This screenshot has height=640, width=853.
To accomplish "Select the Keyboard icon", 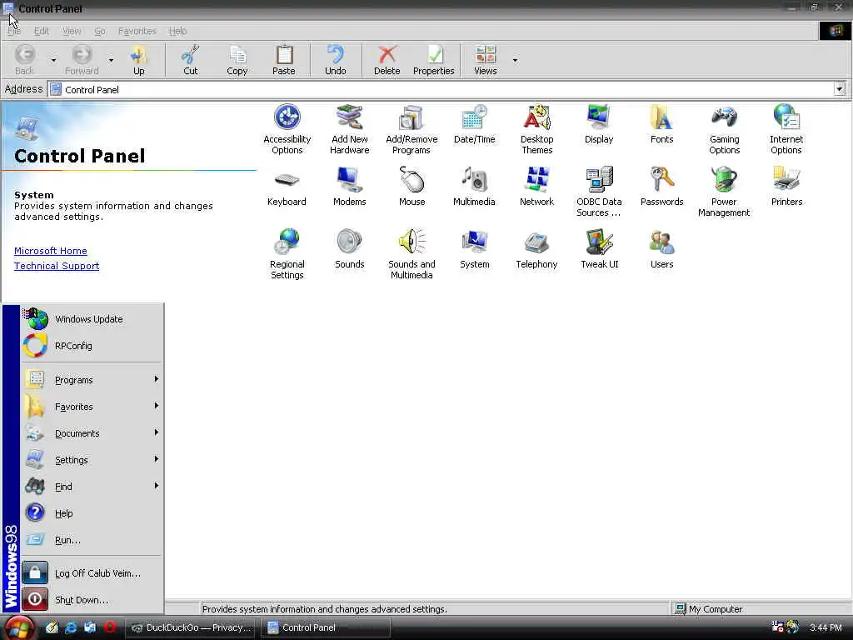I will click(x=287, y=187).
